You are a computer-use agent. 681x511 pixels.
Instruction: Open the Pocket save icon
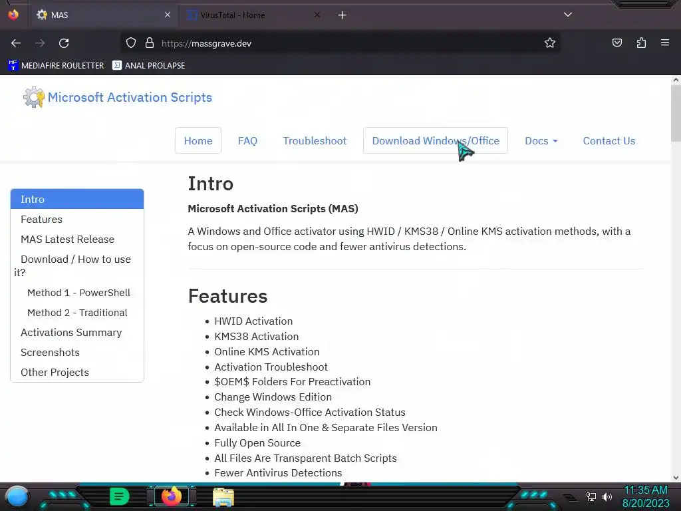[616, 43]
